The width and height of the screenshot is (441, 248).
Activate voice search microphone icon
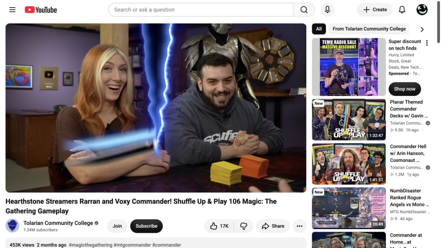click(x=327, y=10)
